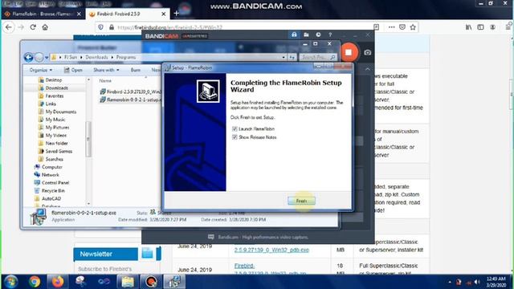Click Firefox back arrow

9,27
